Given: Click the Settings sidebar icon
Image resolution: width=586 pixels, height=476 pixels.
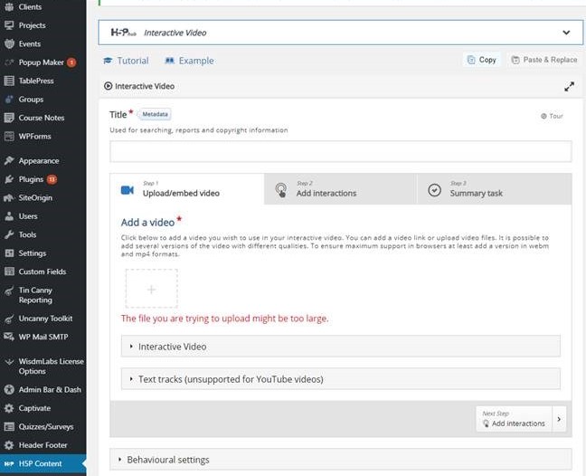Looking at the screenshot, I should (9, 253).
